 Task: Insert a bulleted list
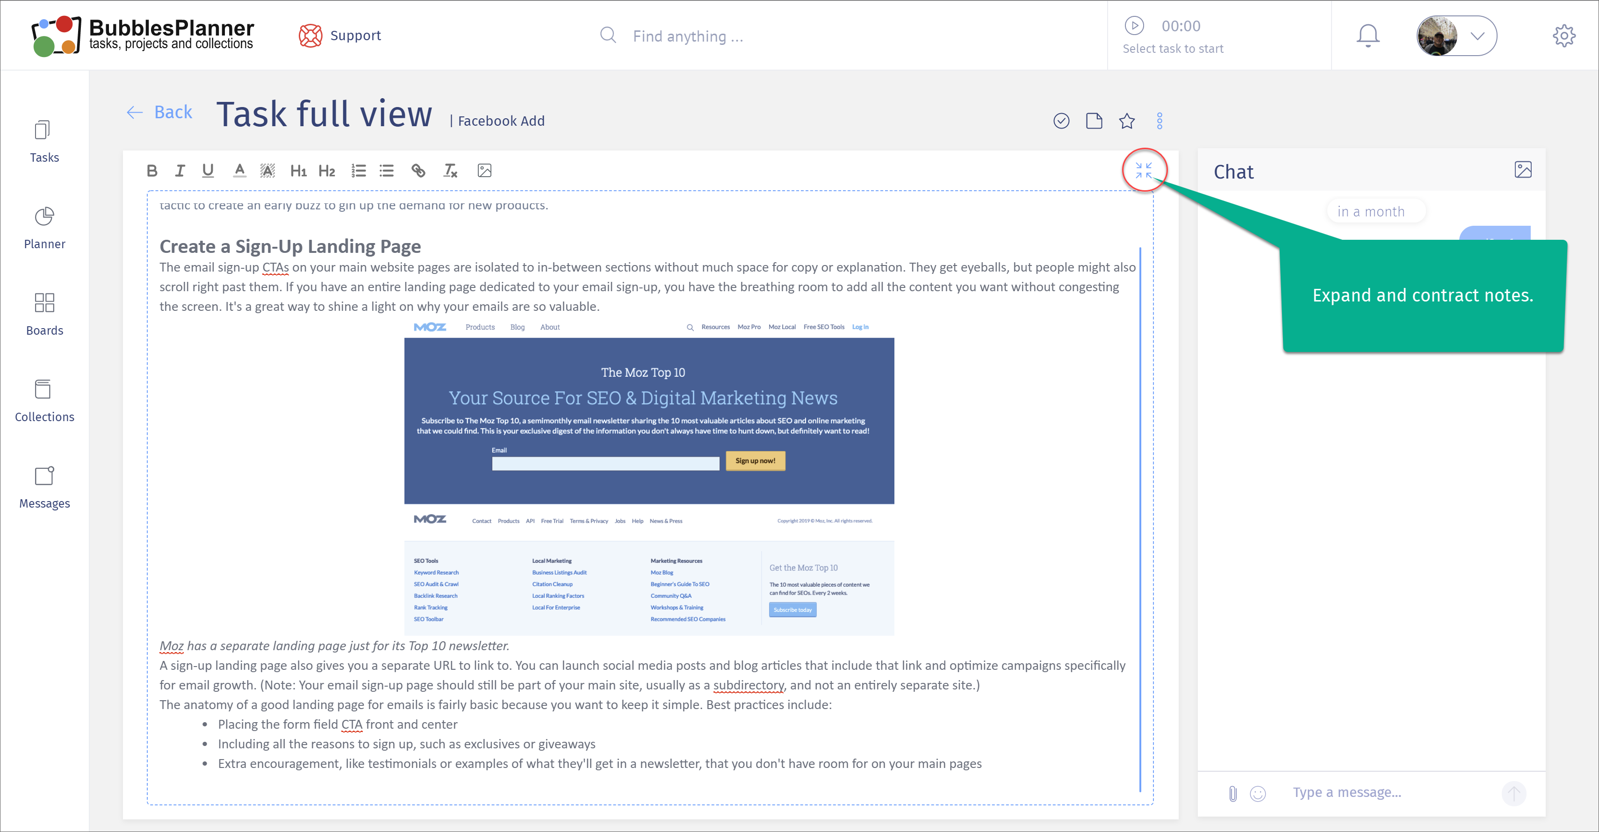387,171
